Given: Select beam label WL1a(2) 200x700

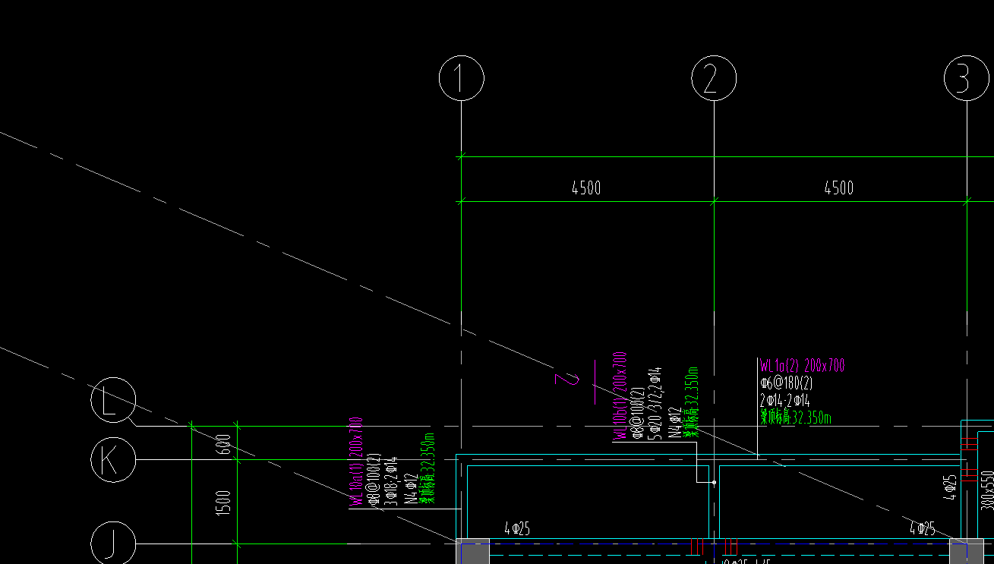Looking at the screenshot, I should (x=803, y=366).
